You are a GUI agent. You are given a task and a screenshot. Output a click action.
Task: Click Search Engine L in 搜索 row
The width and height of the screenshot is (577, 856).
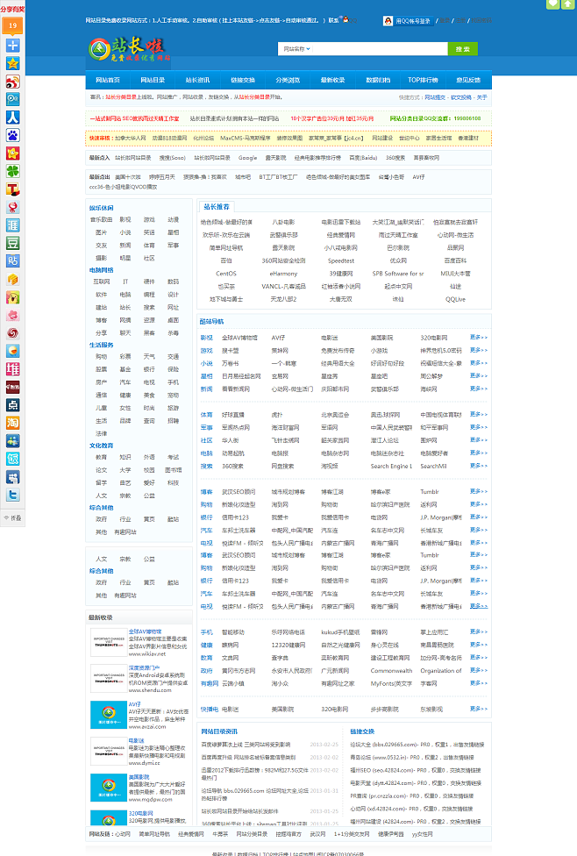391,467
